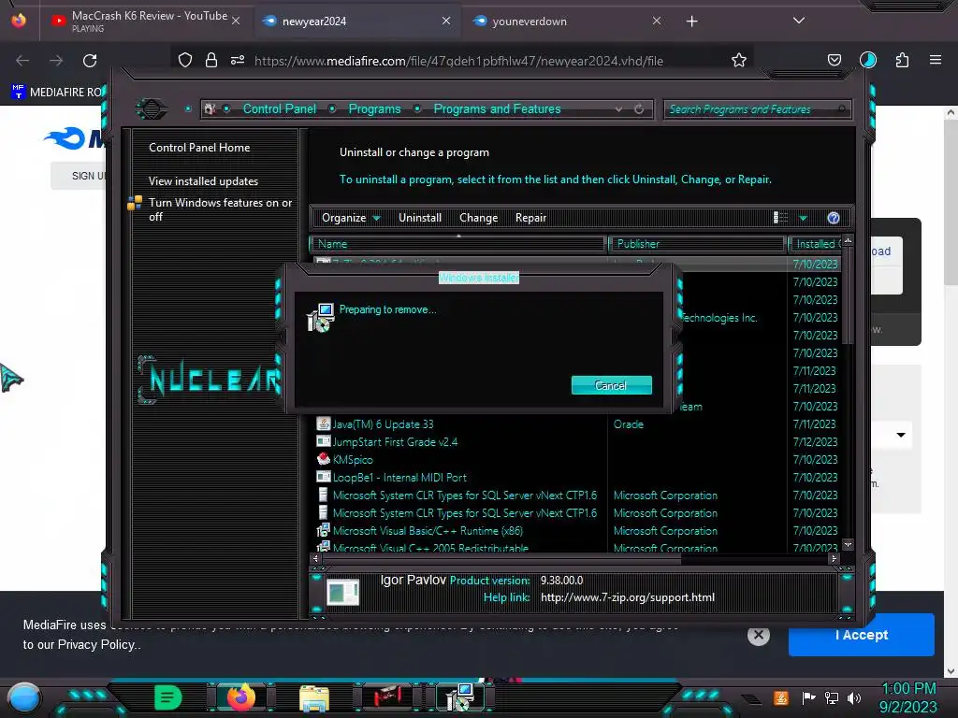Click the Change toolbar button

click(x=478, y=218)
